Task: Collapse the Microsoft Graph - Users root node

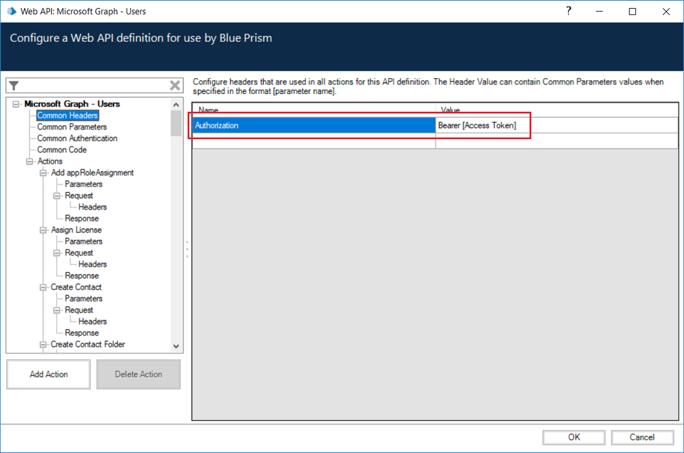Action: pyautogui.click(x=16, y=104)
